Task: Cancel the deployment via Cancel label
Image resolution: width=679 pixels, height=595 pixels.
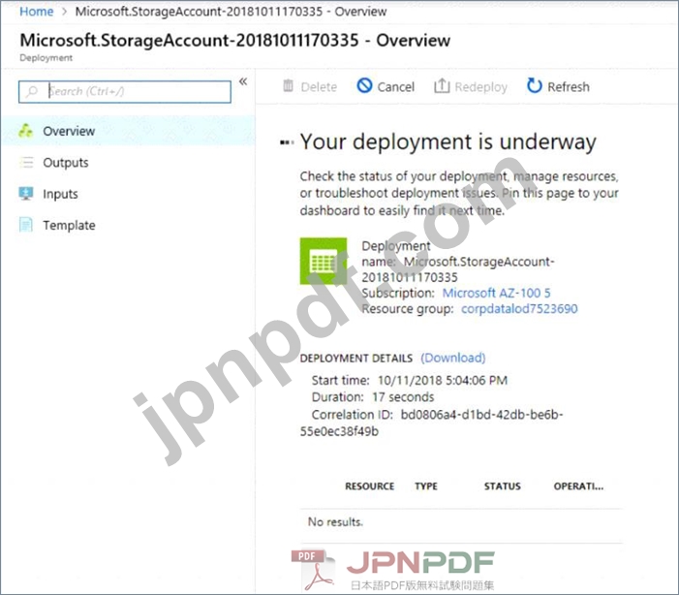Action: 396,87
